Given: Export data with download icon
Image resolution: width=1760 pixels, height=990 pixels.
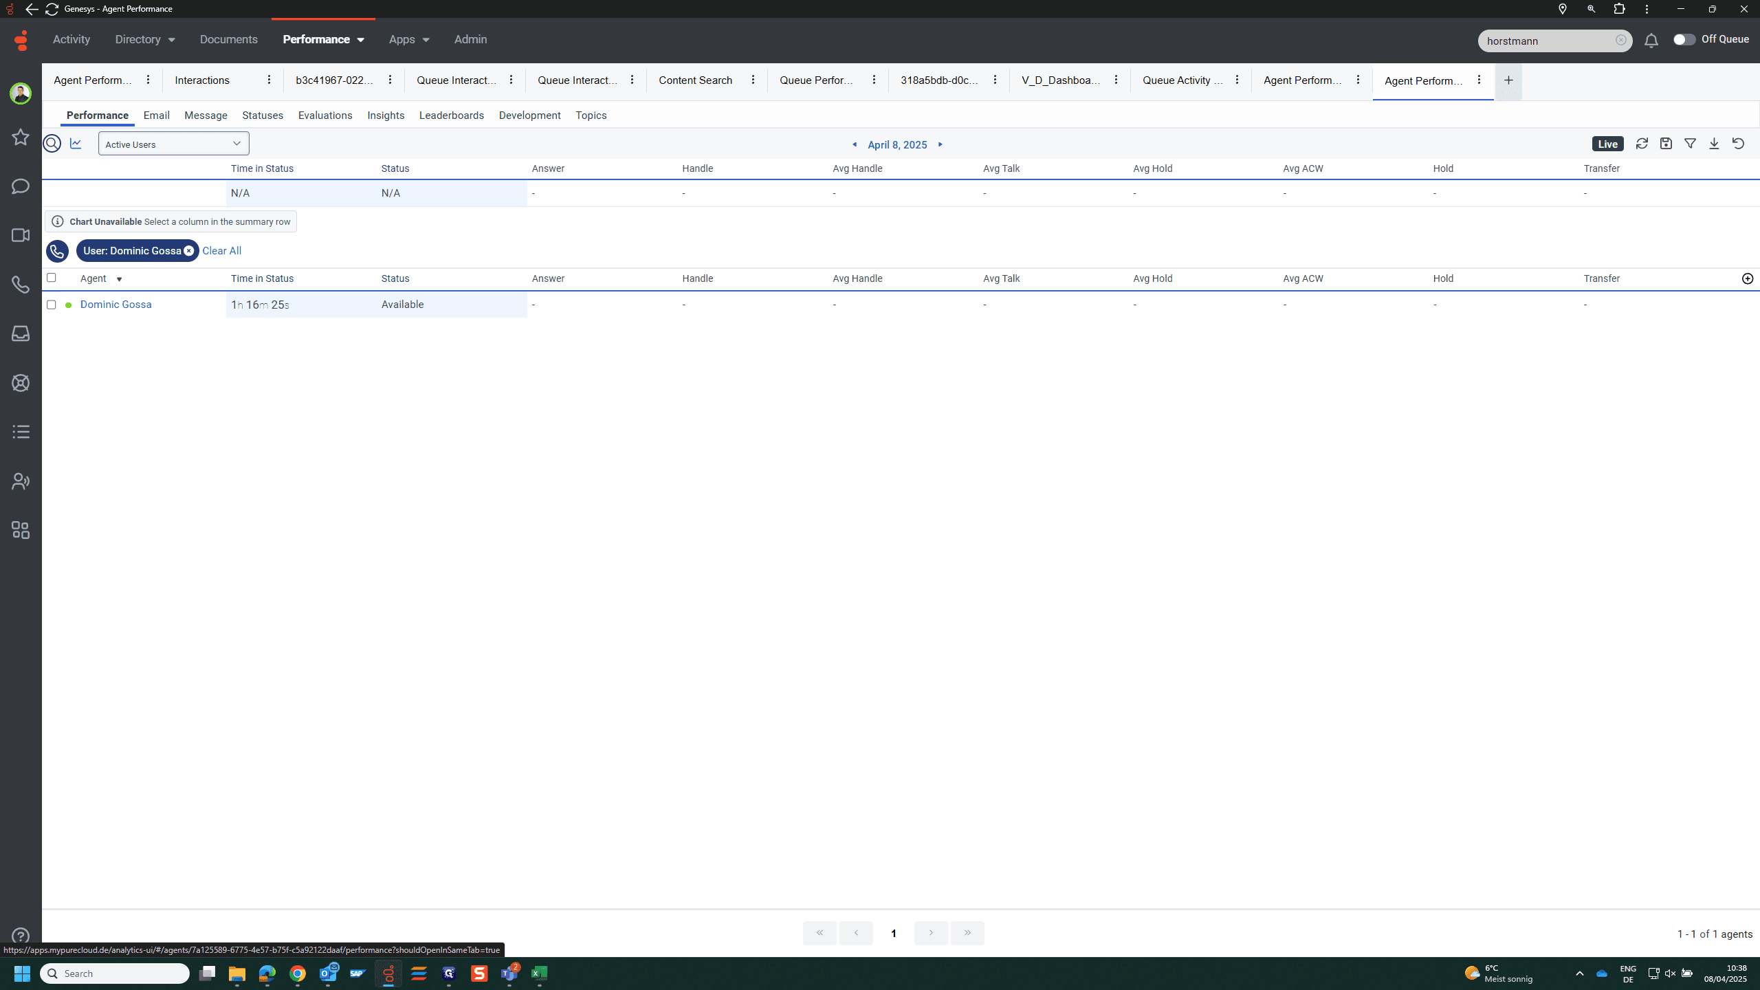Looking at the screenshot, I should pyautogui.click(x=1714, y=144).
